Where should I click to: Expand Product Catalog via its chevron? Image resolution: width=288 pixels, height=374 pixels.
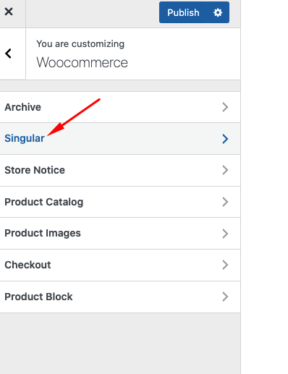225,202
